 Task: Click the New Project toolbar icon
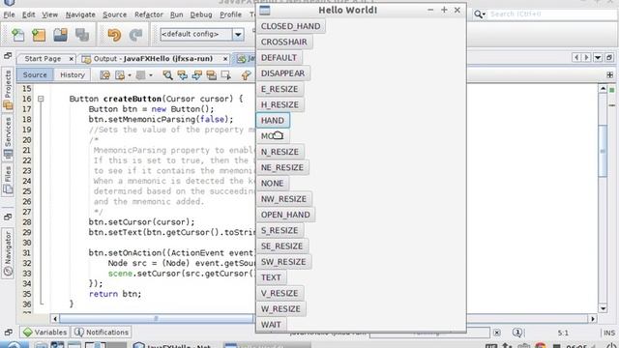(x=39, y=35)
